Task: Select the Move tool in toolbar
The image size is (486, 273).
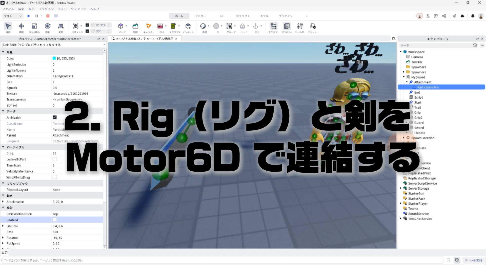Action: coord(21,26)
